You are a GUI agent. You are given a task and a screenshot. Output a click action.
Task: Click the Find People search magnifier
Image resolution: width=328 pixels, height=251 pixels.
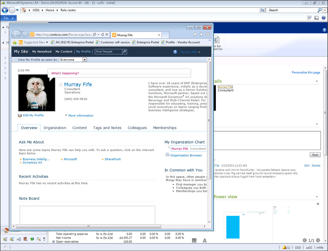pos(124,52)
